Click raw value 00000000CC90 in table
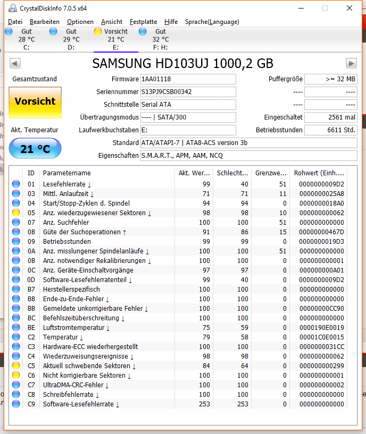This screenshot has height=434, width=366. 322,308
